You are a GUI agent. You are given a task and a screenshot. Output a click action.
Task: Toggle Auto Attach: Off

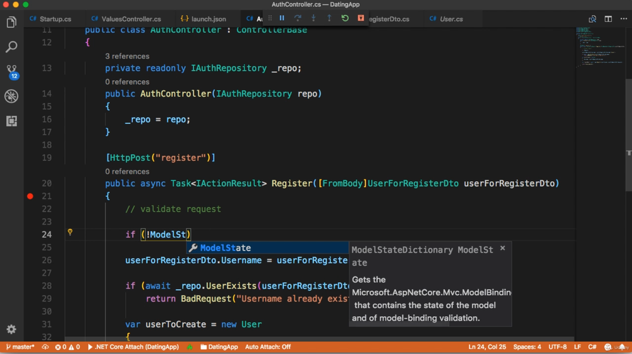(x=267, y=347)
